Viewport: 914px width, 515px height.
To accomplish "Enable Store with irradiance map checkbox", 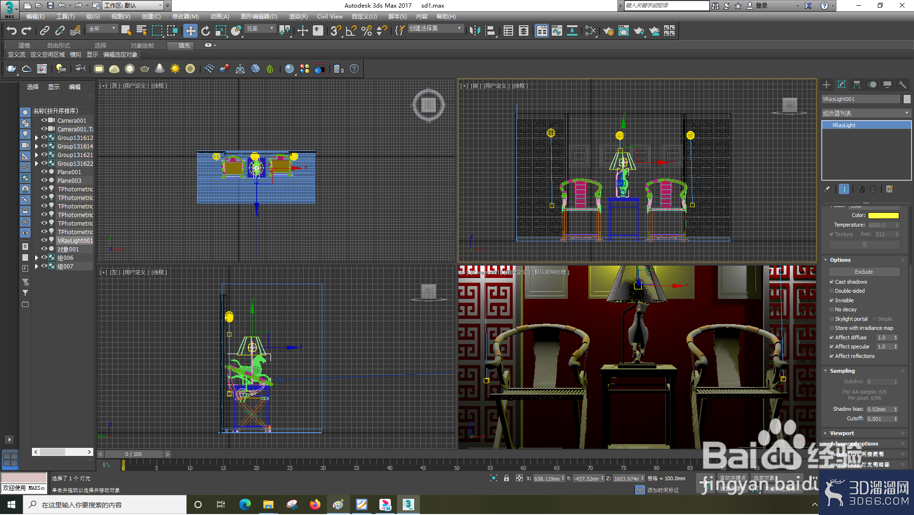I will 832,328.
